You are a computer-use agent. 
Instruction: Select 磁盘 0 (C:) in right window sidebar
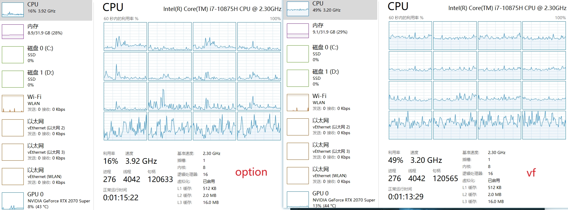(330, 54)
